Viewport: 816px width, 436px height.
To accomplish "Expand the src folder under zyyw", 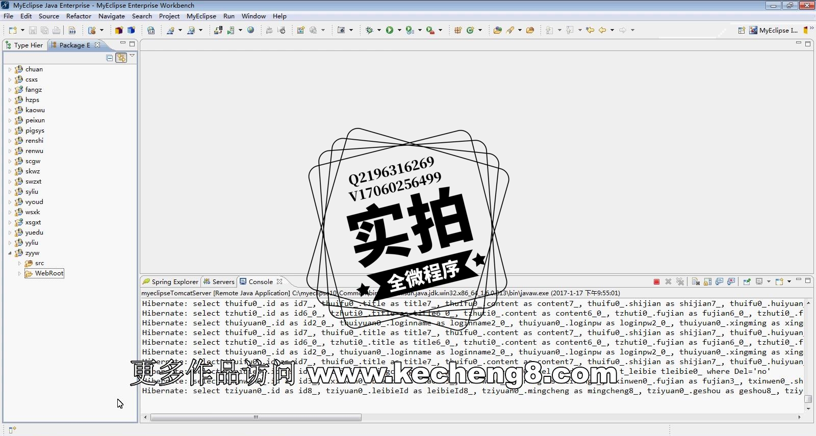I will pyautogui.click(x=19, y=263).
